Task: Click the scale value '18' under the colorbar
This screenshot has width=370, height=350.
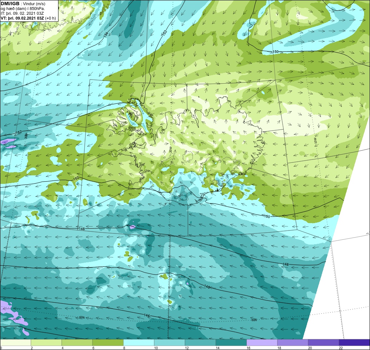Action: [x=279, y=348]
